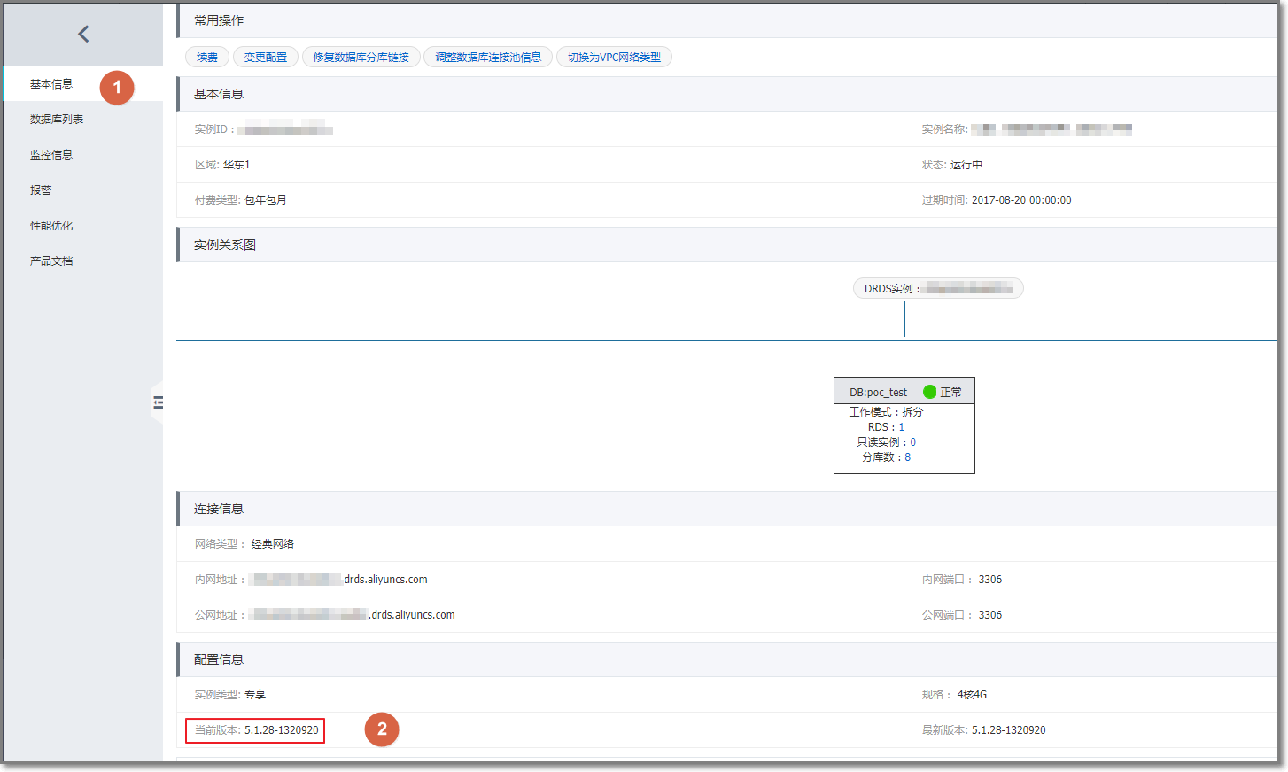
Task: Go back using the left chevron icon
Action: pos(83,34)
